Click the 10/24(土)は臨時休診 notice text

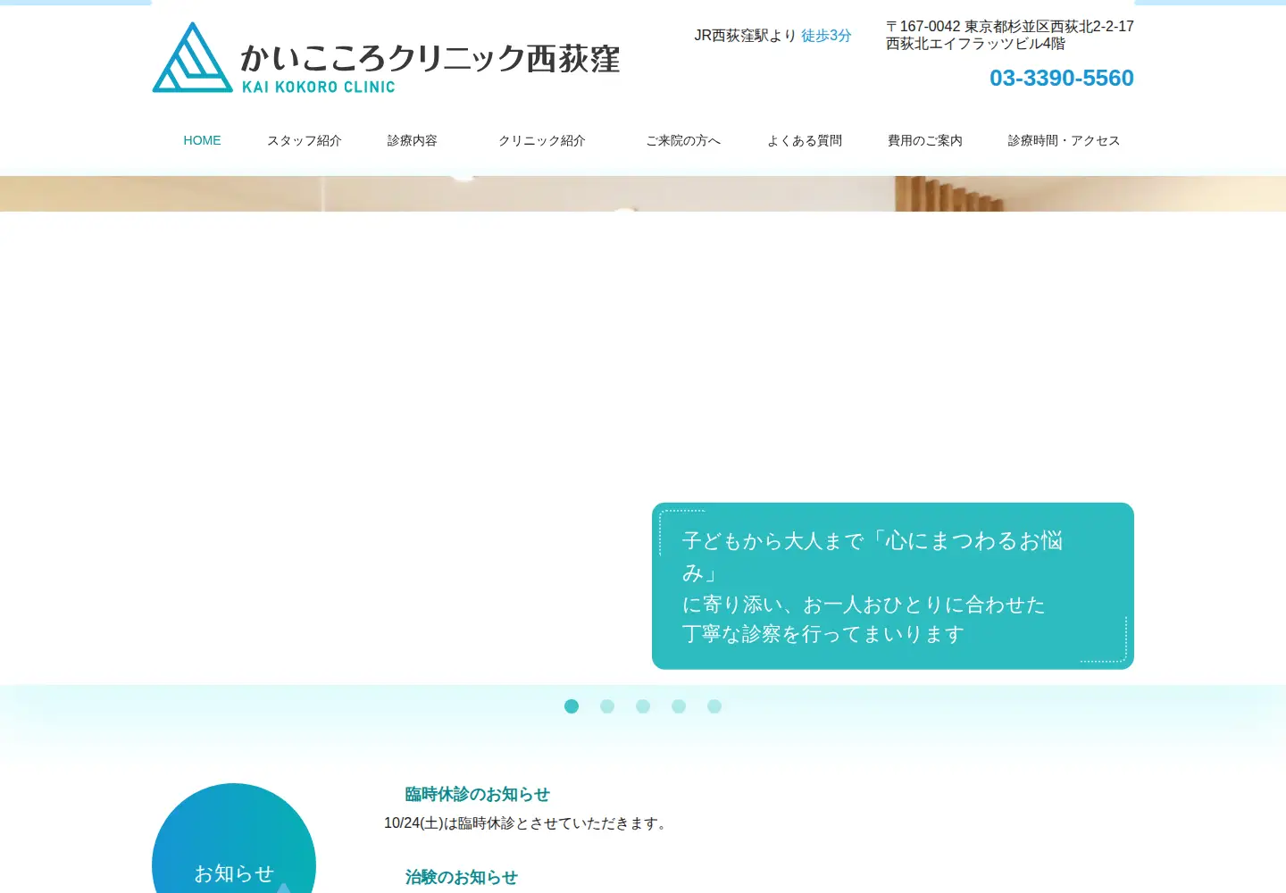527,823
